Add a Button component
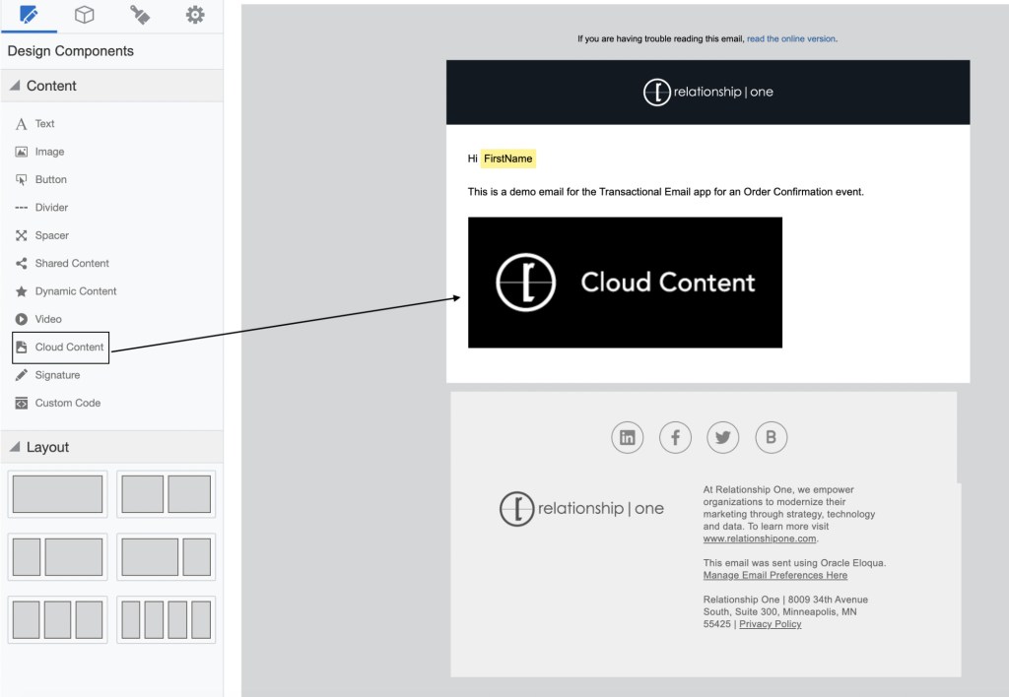The height and width of the screenshot is (697, 1009). coord(50,179)
